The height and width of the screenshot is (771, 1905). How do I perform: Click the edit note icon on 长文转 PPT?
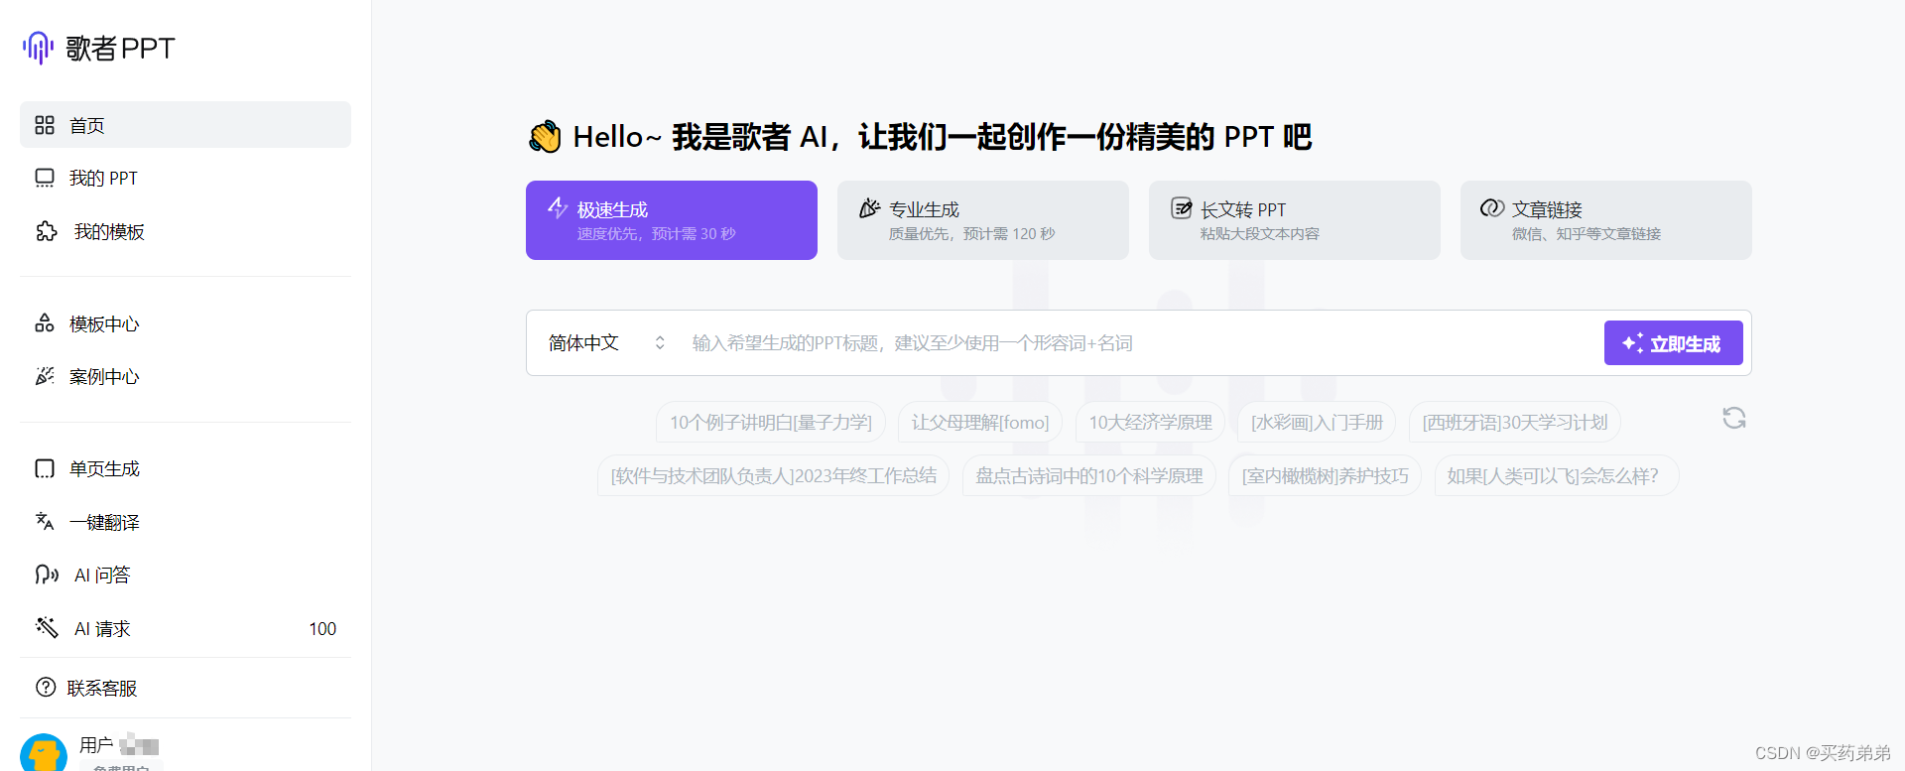coord(1181,208)
